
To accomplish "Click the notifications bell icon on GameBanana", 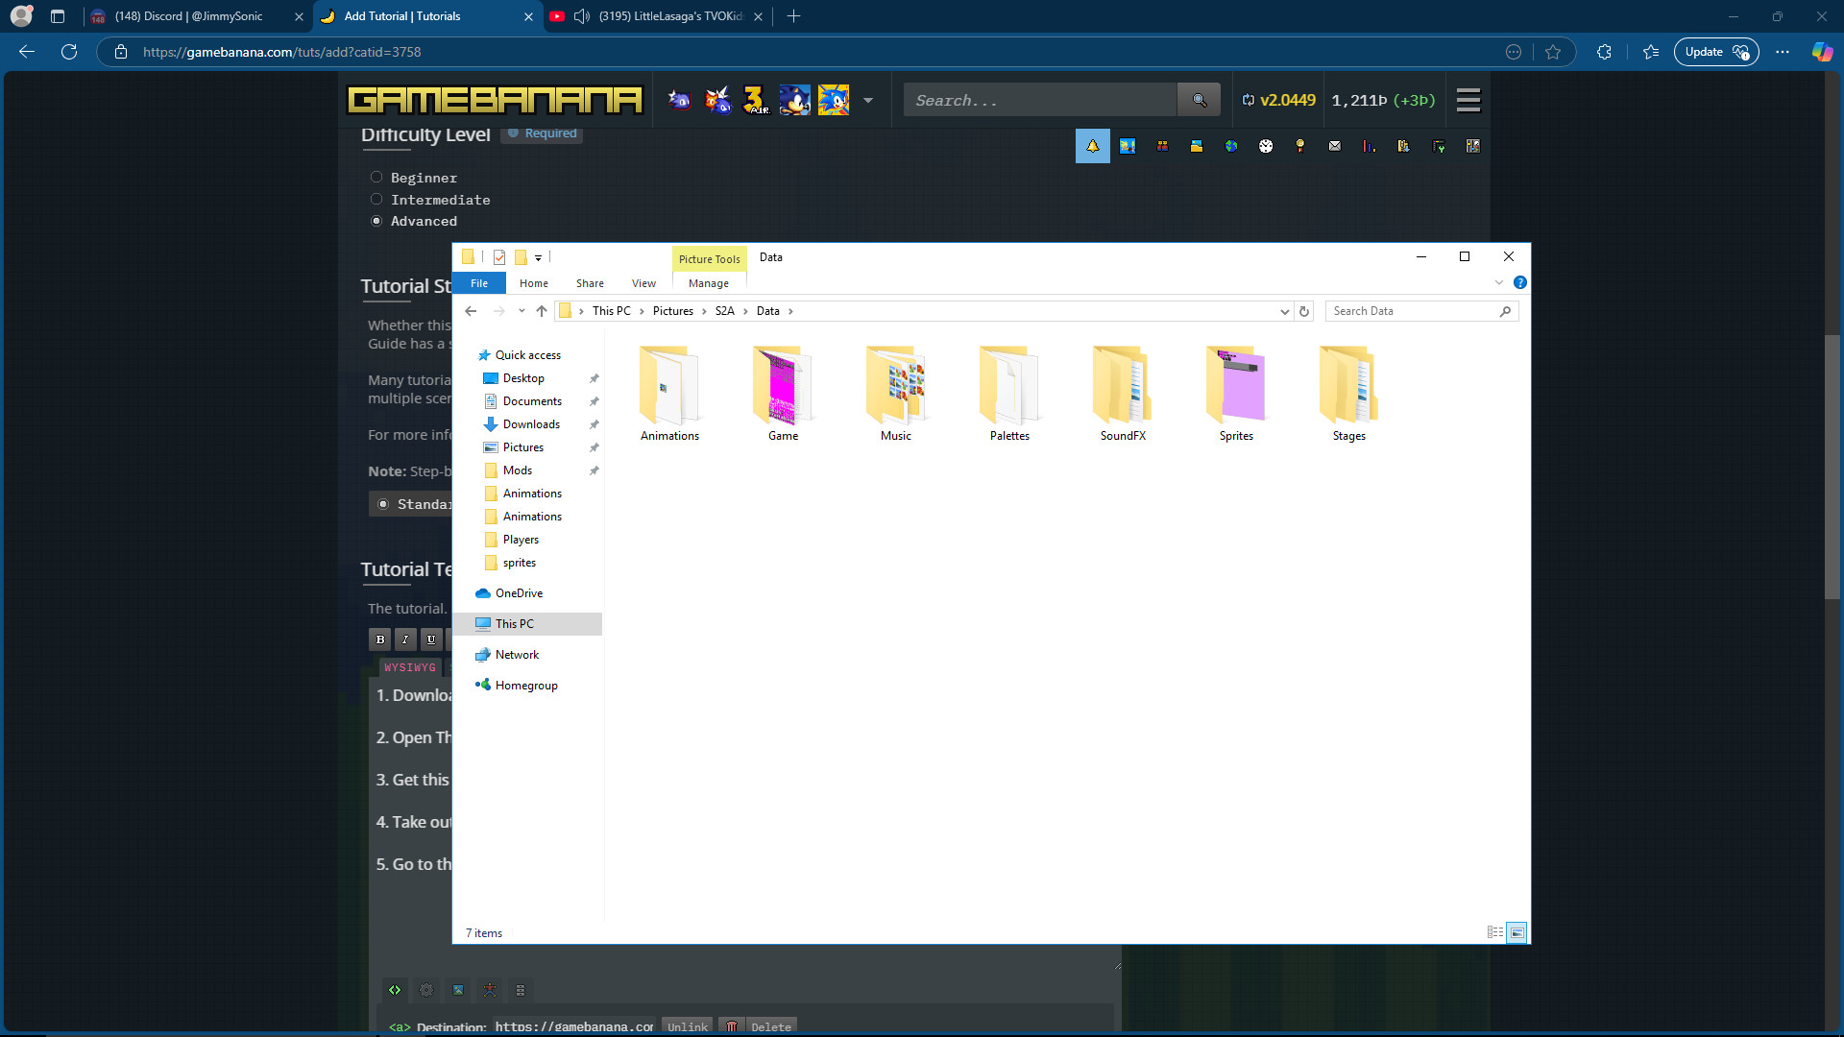I will [x=1092, y=146].
